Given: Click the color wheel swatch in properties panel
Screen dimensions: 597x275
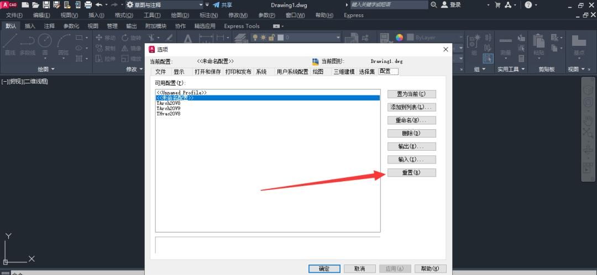Looking at the screenshot, I should click(x=399, y=38).
